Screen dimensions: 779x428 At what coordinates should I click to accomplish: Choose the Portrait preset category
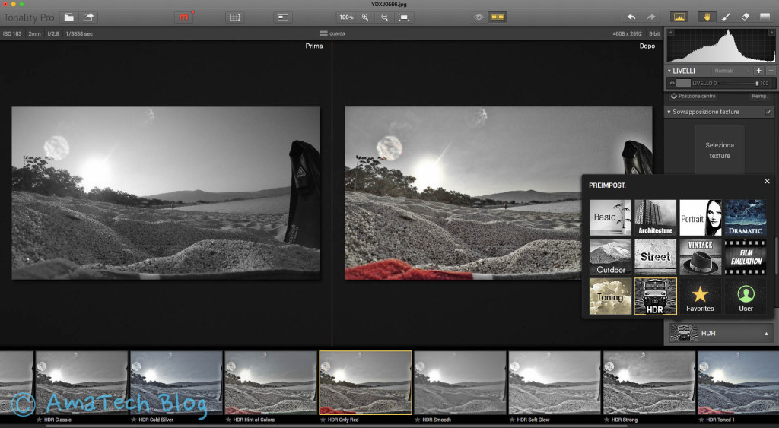pyautogui.click(x=700, y=217)
